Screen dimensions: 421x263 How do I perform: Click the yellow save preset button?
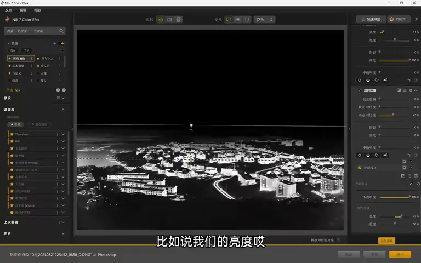386,241
